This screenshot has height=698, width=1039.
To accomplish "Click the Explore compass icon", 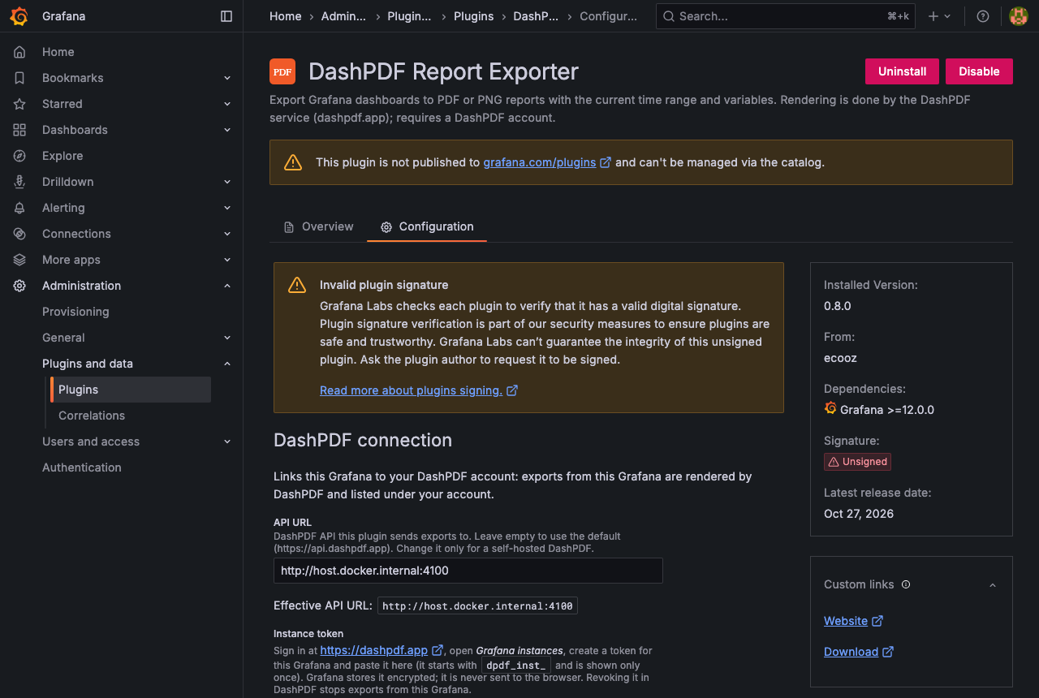I will 19,156.
